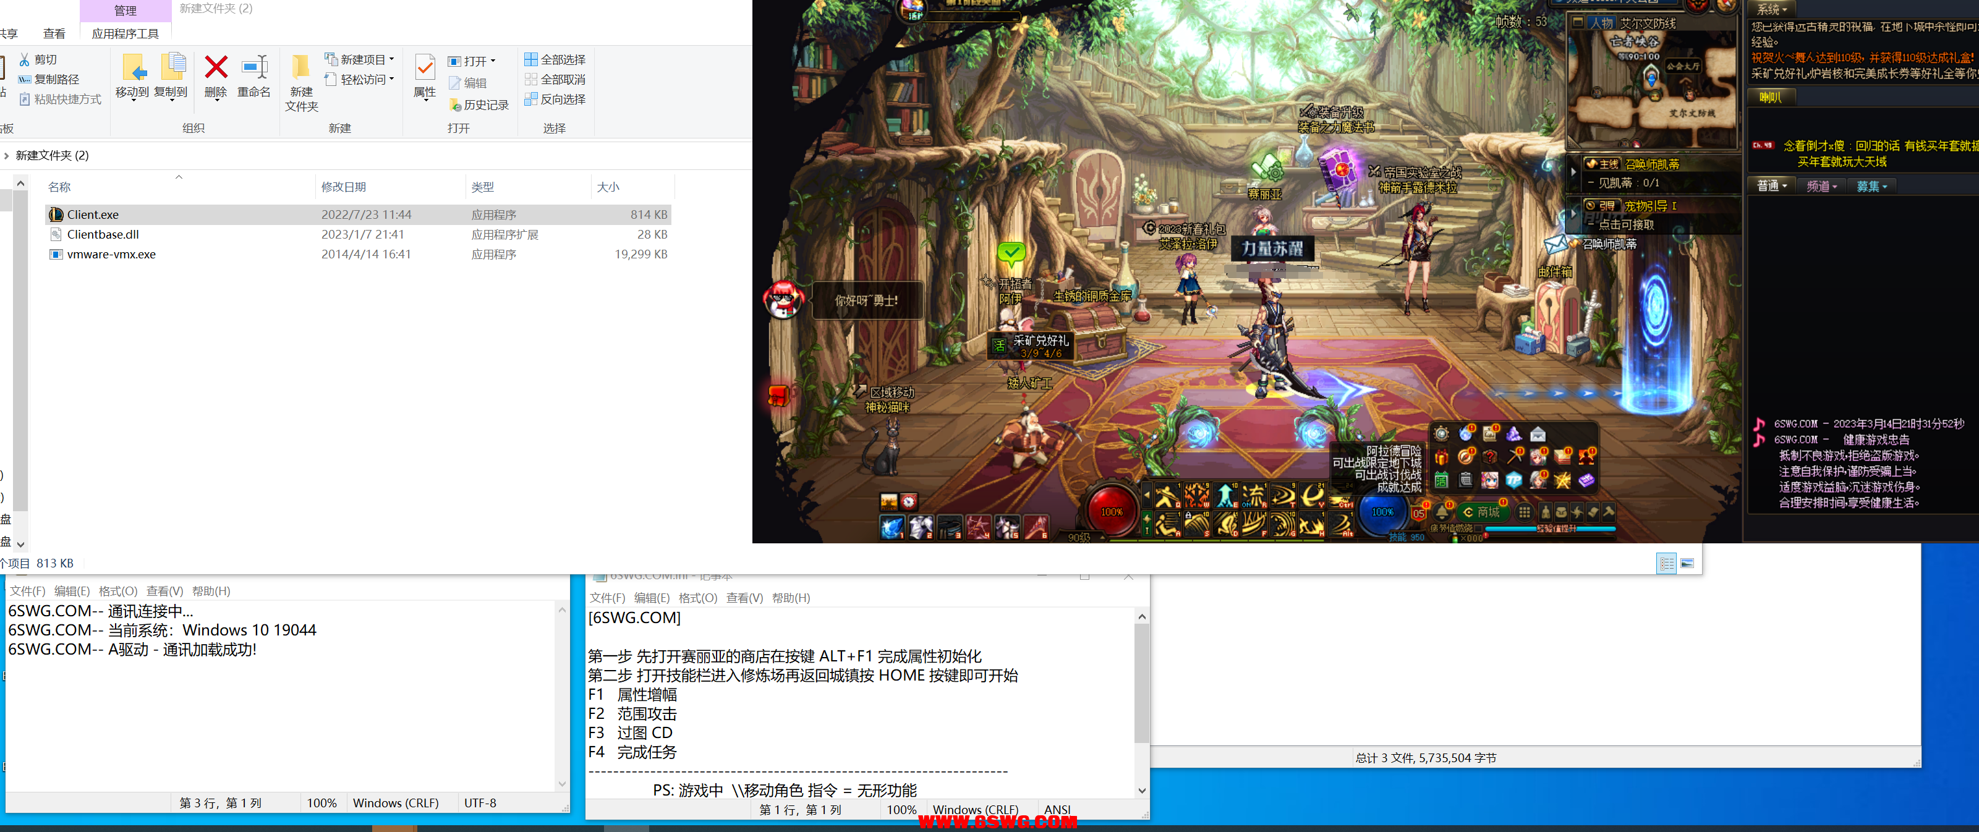Open 格式(O) menu in left Notepad
This screenshot has width=1979, height=832.
[x=117, y=591]
